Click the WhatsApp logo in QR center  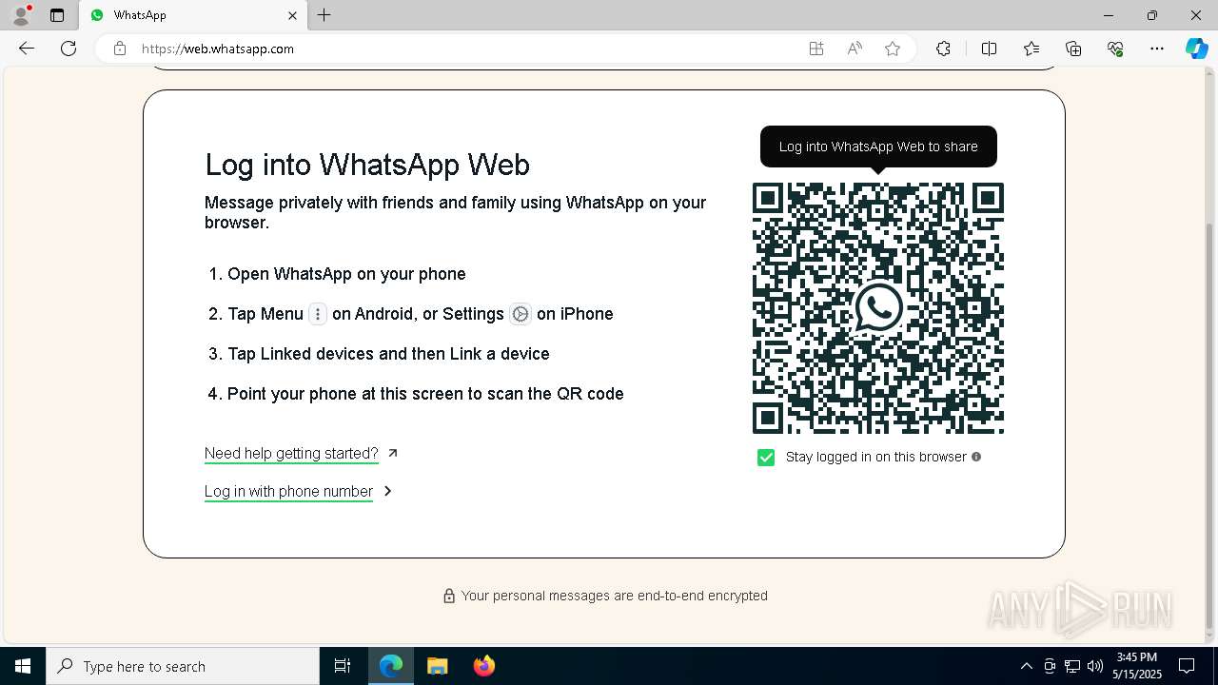[x=878, y=308]
